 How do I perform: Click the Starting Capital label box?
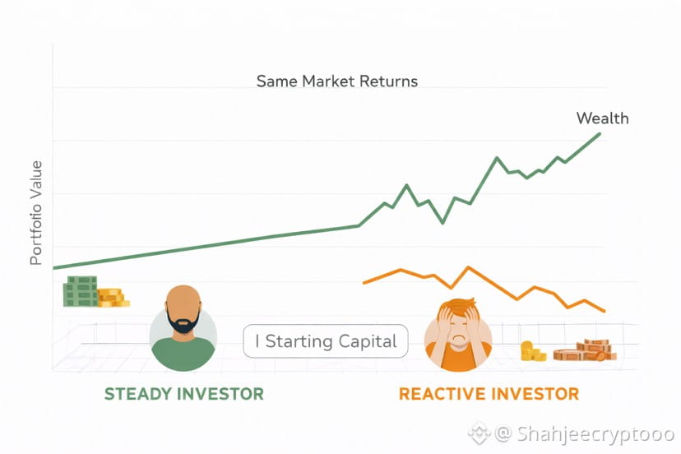tap(326, 341)
